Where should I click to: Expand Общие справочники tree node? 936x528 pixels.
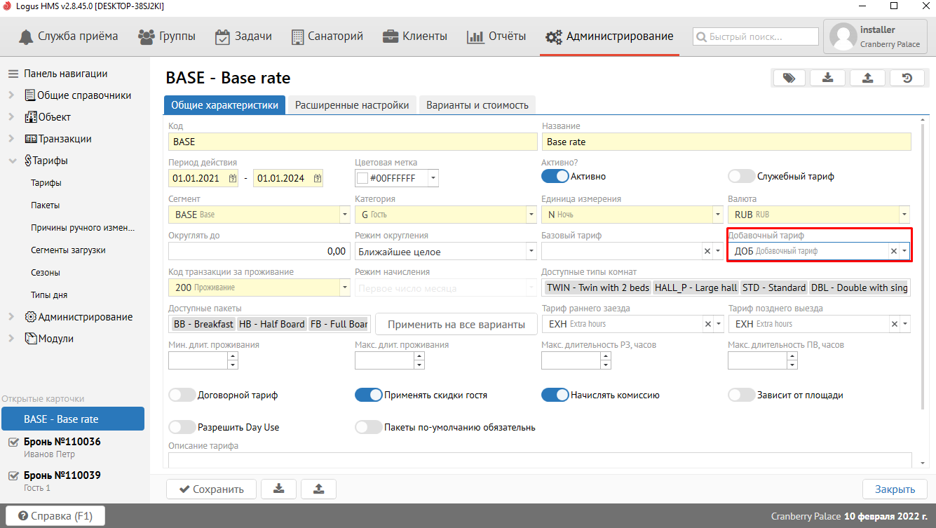[11, 95]
